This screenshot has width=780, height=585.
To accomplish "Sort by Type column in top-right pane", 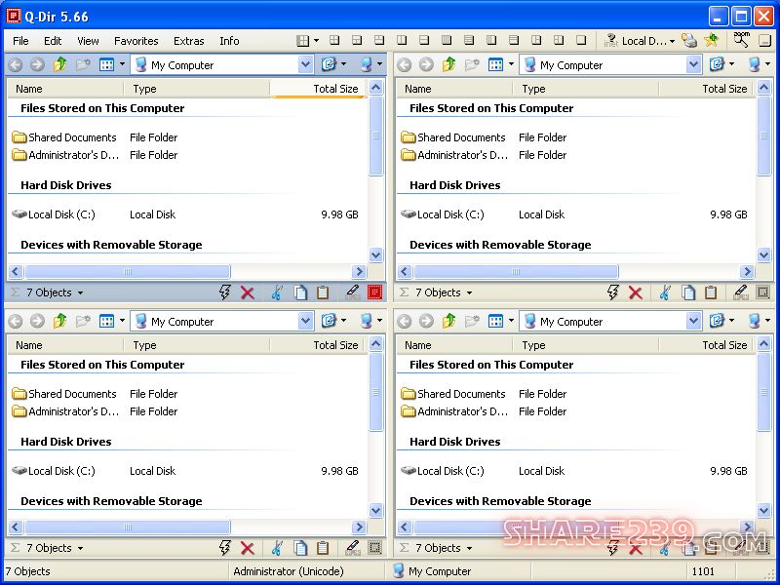I will coord(586,89).
